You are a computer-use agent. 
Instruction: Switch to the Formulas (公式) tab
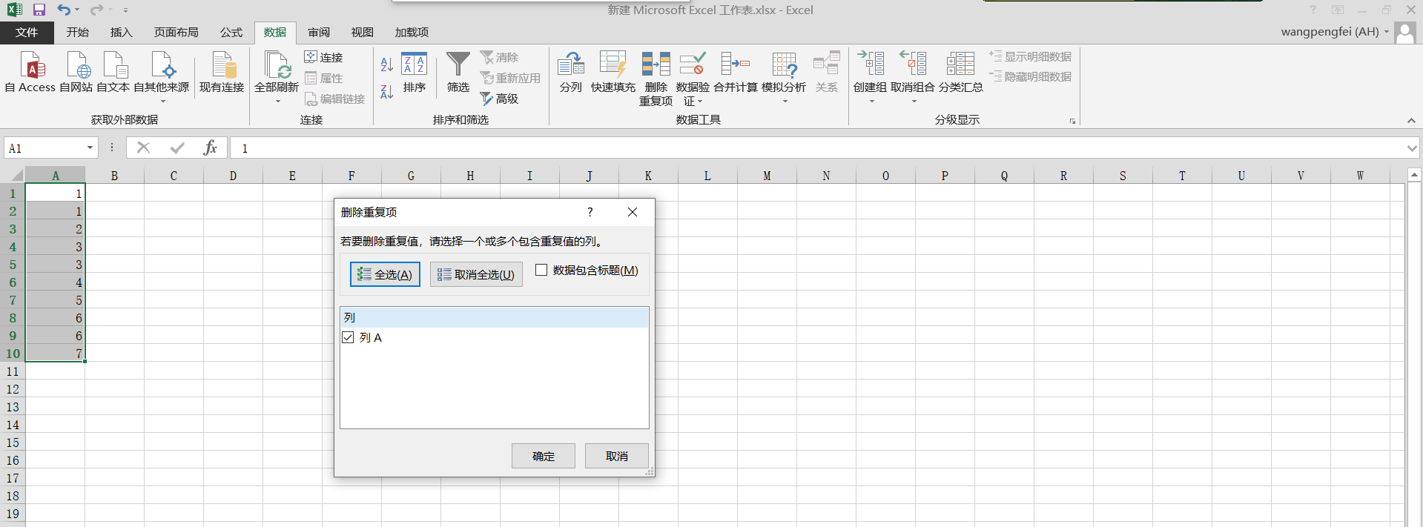231,33
